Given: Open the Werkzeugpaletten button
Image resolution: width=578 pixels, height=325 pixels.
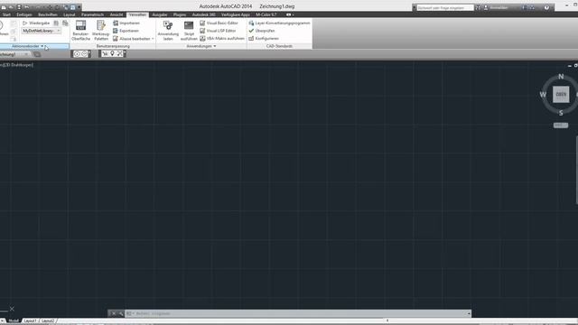Looking at the screenshot, I should point(100,30).
